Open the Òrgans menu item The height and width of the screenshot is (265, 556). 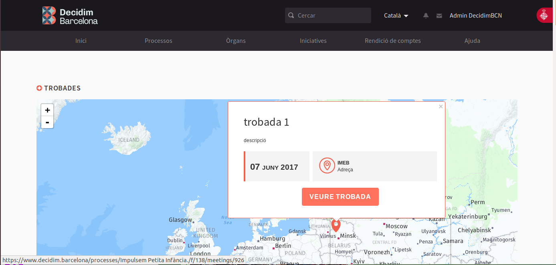click(236, 41)
